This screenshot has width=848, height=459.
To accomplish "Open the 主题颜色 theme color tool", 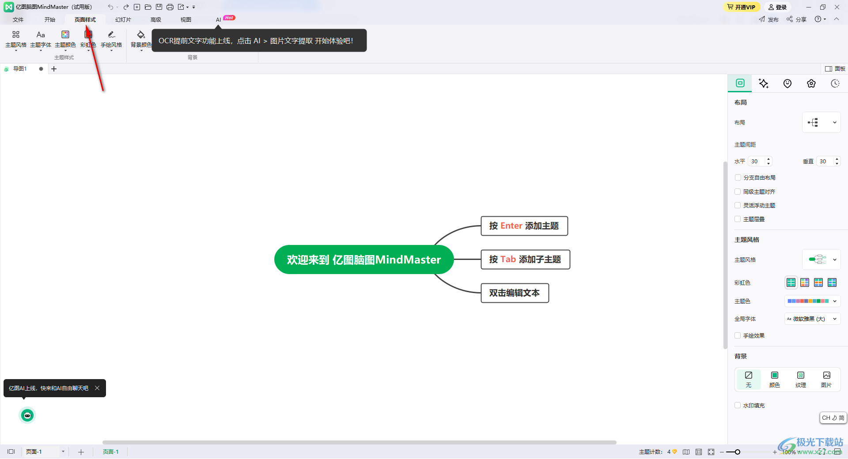I will point(65,40).
